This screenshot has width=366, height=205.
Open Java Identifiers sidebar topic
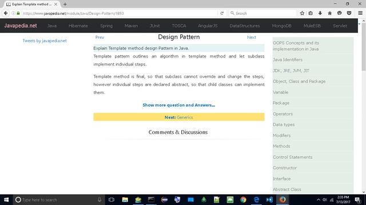pyautogui.click(x=288, y=60)
